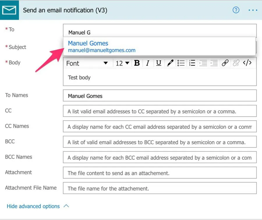Toggle underline formatting in body editor

click(x=158, y=63)
